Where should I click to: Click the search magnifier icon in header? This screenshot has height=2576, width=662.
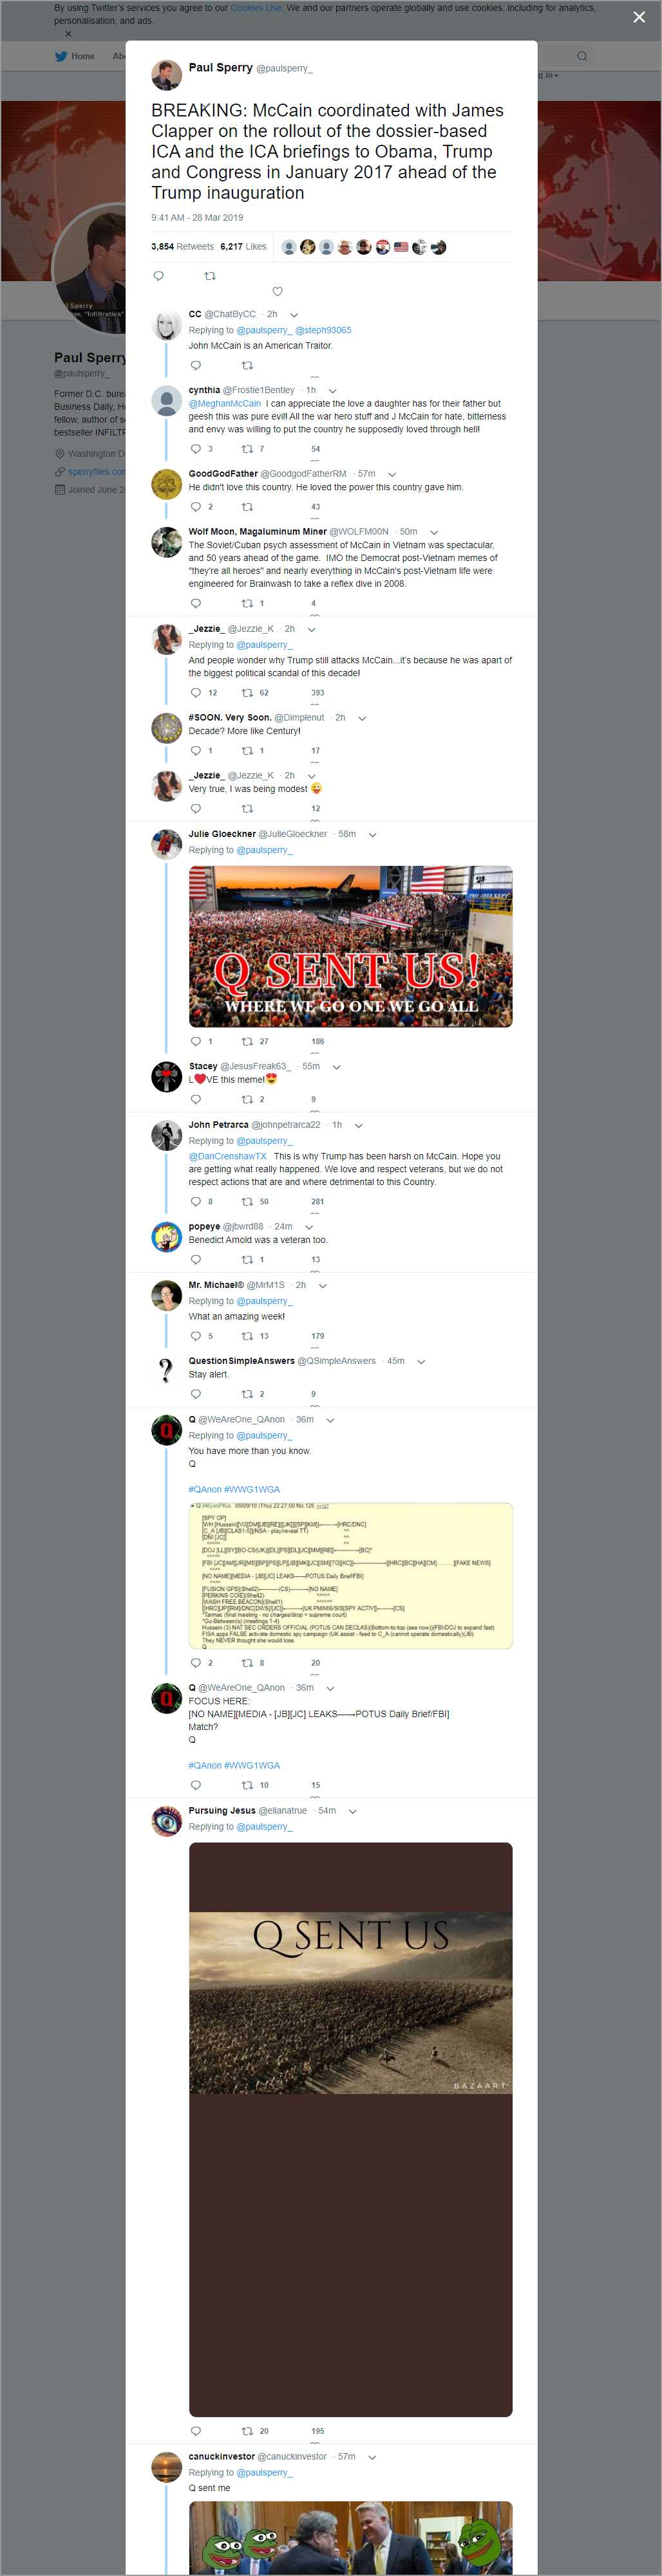point(582,56)
